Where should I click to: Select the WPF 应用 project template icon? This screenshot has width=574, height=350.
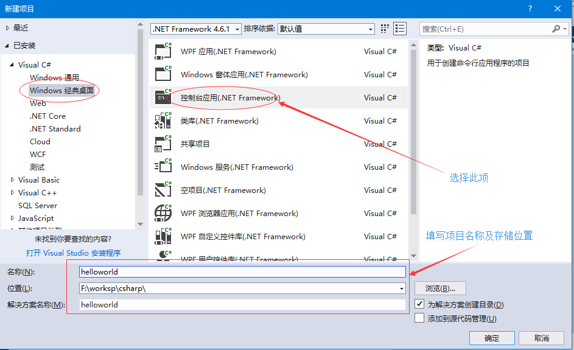point(163,52)
